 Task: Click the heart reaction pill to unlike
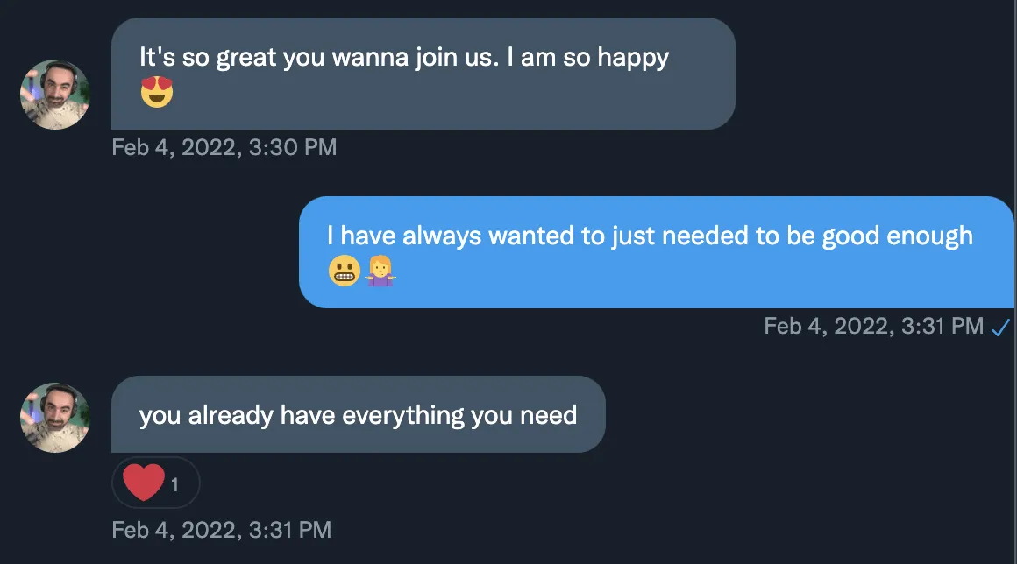[155, 483]
